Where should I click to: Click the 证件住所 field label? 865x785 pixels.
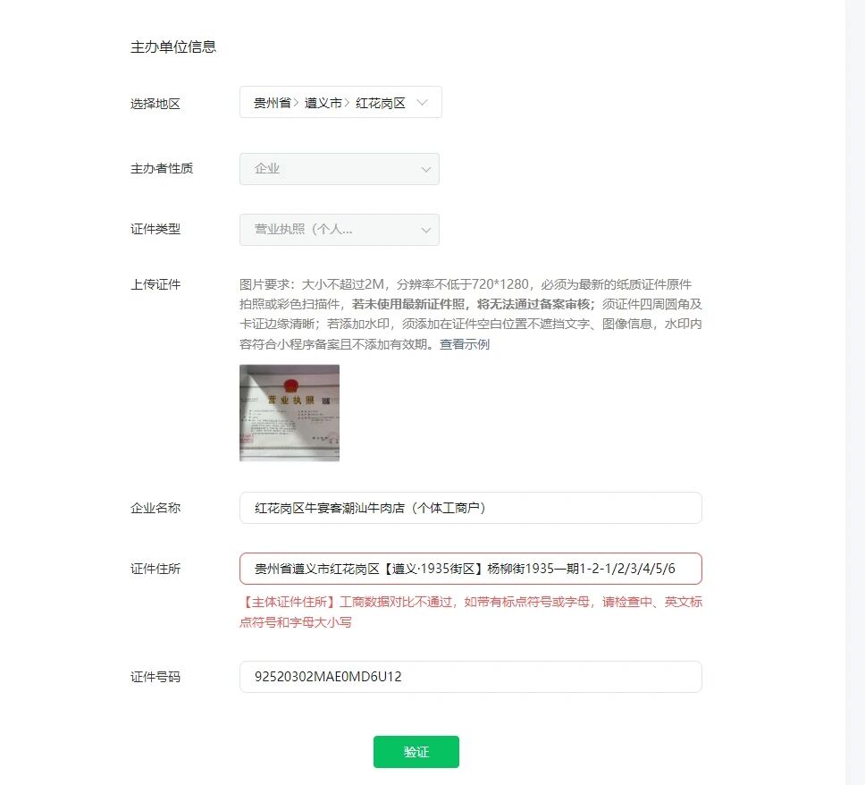tap(155, 569)
